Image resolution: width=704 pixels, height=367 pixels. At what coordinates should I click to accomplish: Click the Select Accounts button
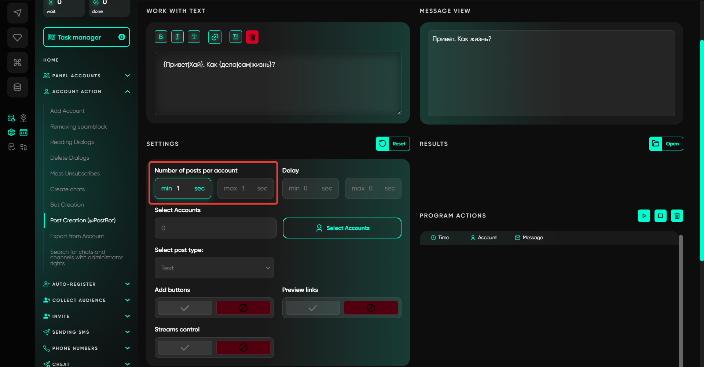[x=342, y=228]
